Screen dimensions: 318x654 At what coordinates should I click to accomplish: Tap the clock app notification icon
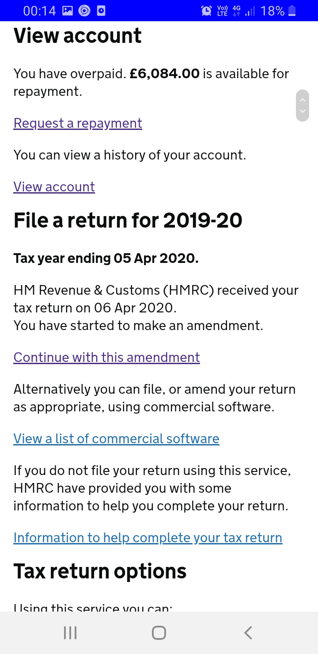pos(101,11)
